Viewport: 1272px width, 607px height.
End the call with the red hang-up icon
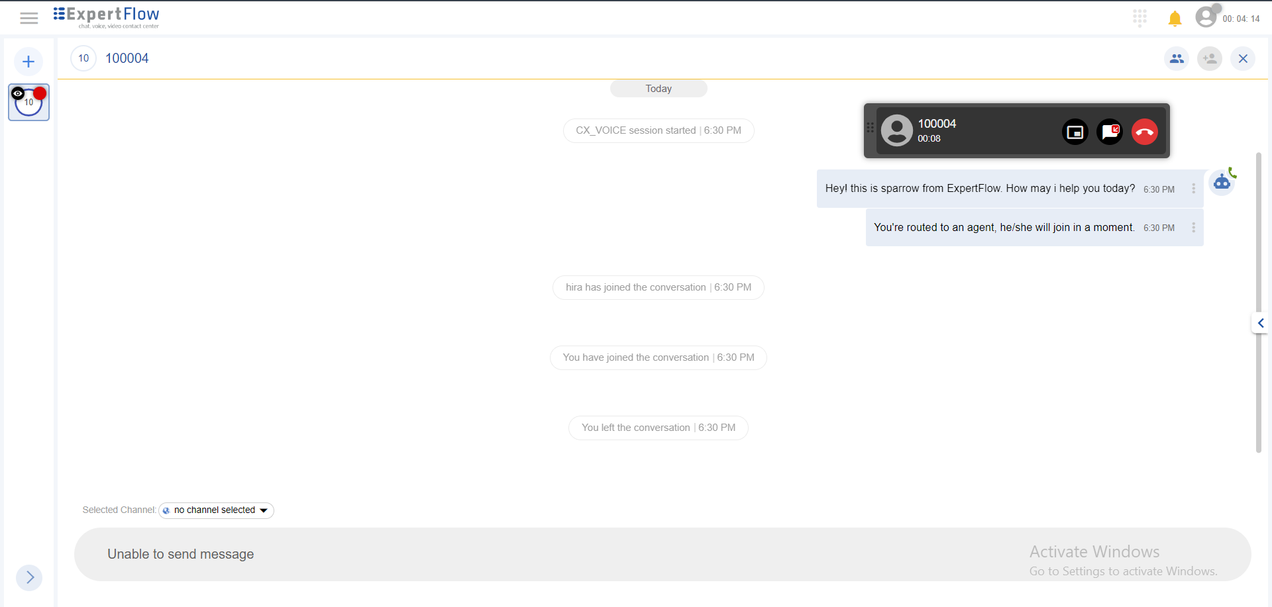[x=1144, y=132]
